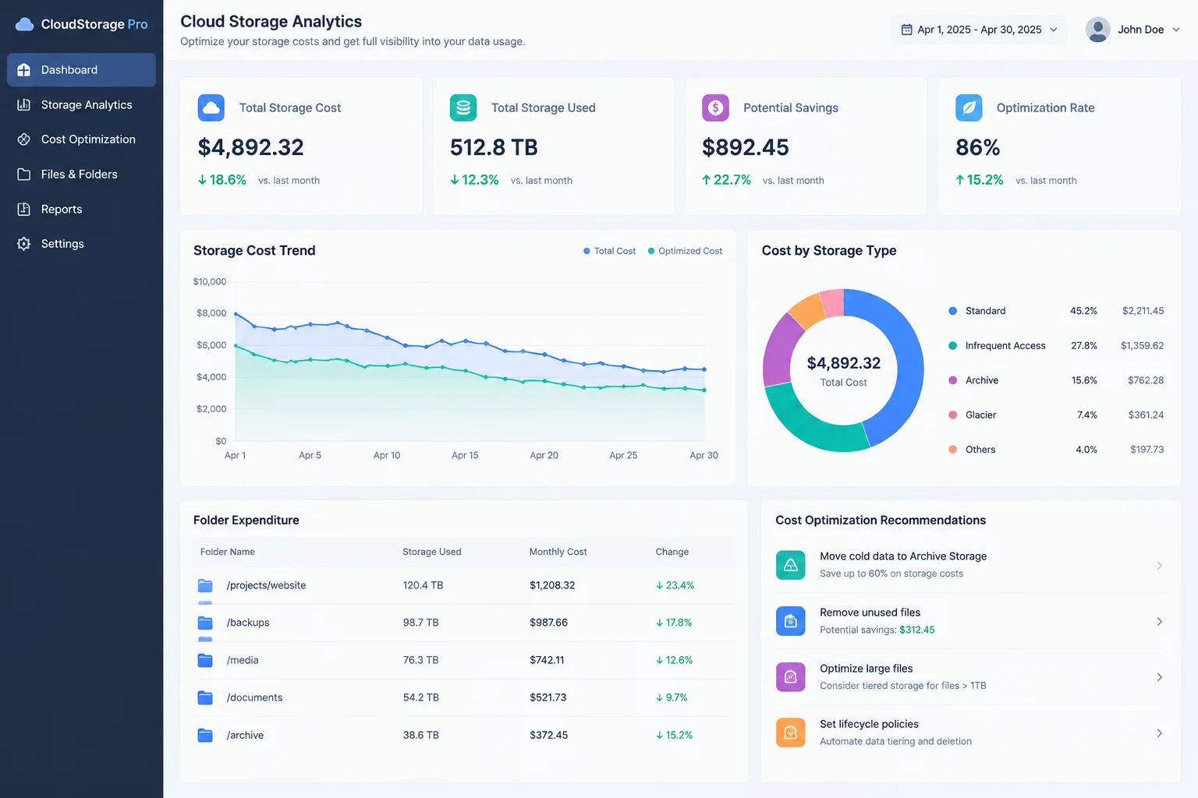
Task: Click the Reports document icon
Action: (24, 209)
